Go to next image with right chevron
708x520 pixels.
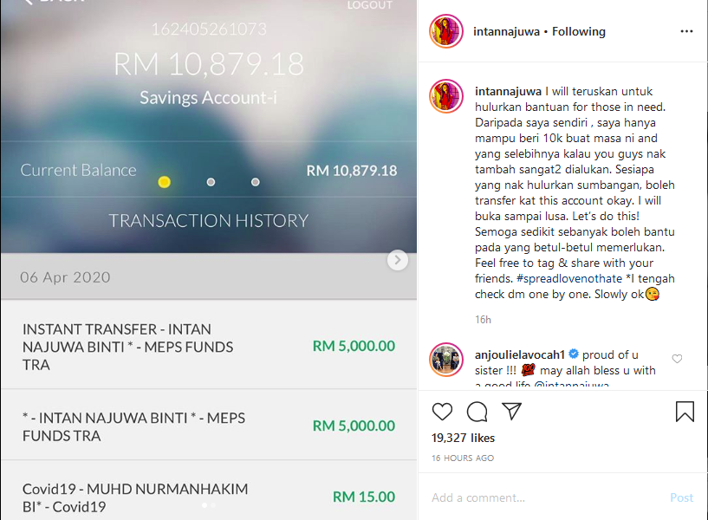pos(398,260)
